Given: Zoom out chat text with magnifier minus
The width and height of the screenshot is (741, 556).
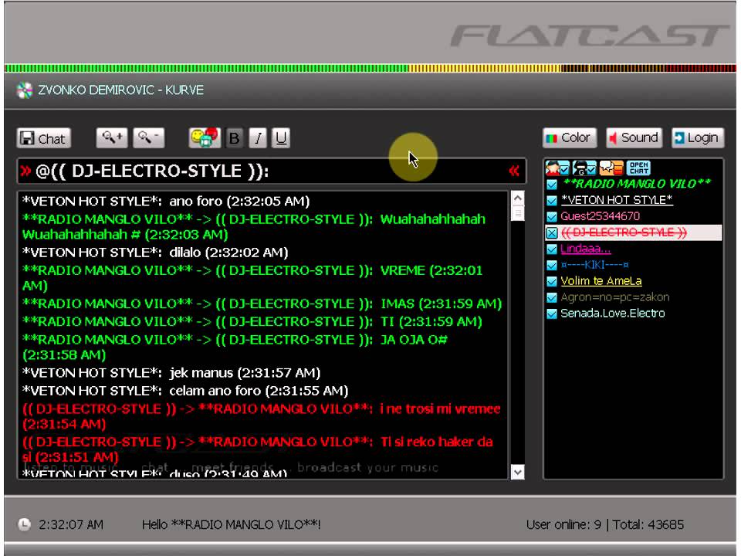Looking at the screenshot, I should click(149, 138).
